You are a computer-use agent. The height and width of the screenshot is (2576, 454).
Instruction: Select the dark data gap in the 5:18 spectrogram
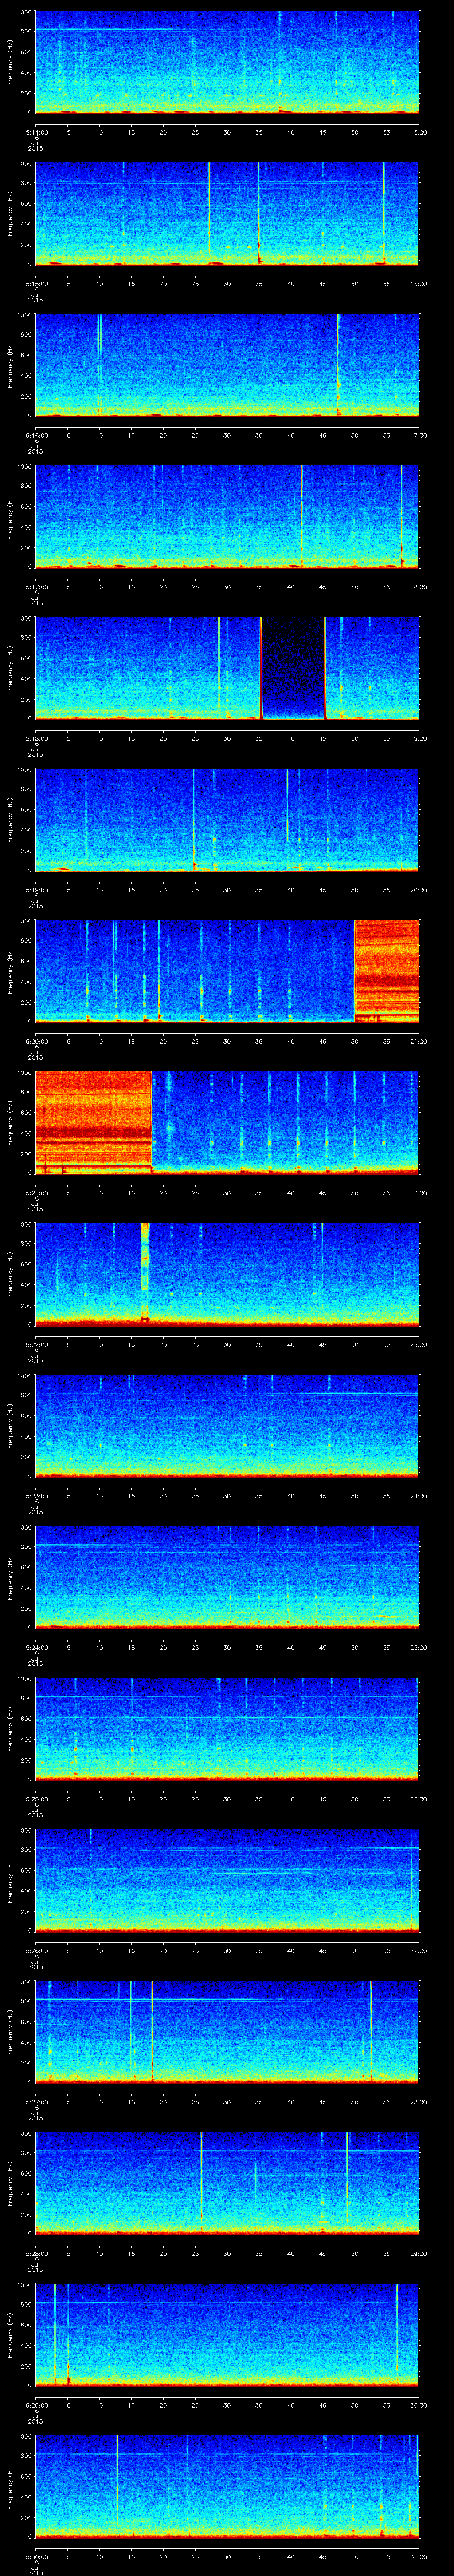[x=294, y=668]
